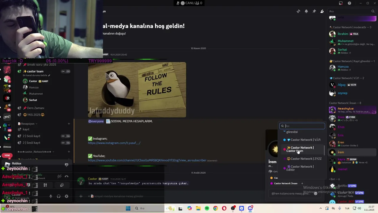Toggle microphone mute in user panel

51,196
